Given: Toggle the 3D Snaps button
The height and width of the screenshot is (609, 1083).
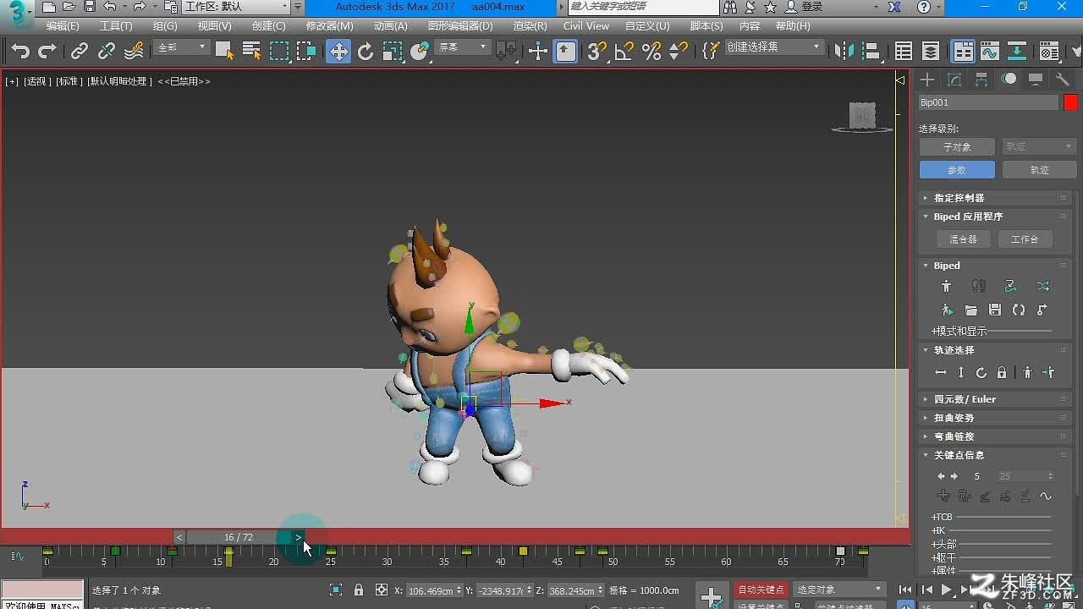Looking at the screenshot, I should click(x=597, y=52).
